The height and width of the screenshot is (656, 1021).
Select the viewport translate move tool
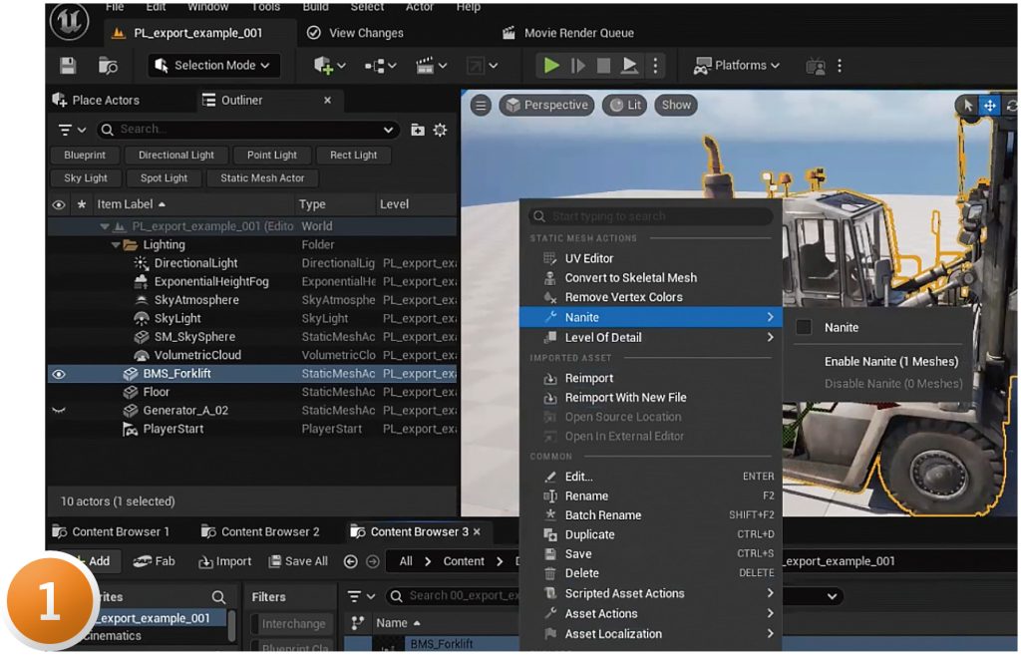click(990, 106)
